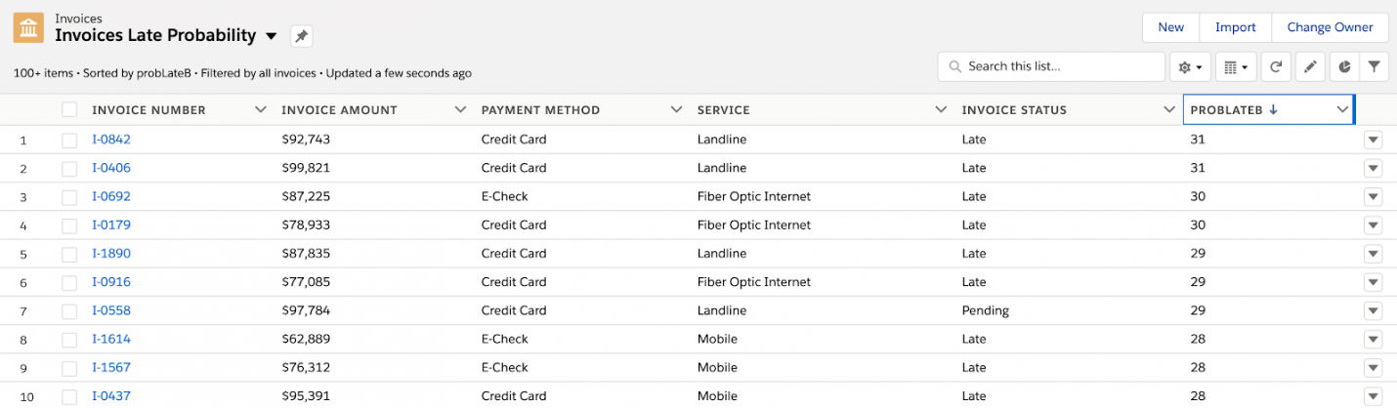This screenshot has width=1397, height=408.
Task: Open the filters panel funnel icon
Action: pyautogui.click(x=1375, y=67)
